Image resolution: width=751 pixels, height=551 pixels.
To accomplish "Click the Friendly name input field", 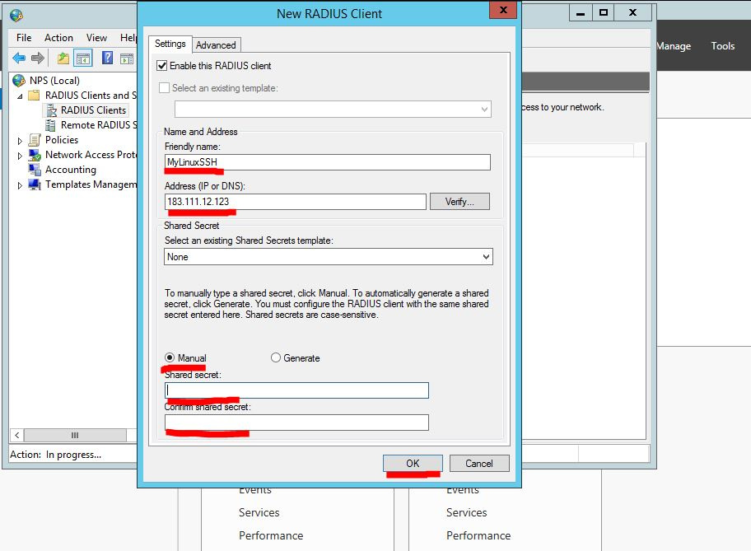I will (328, 162).
